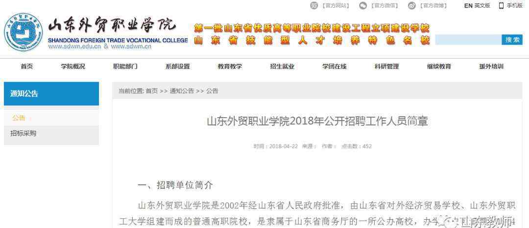Switch to EN 英文版 English version
This screenshot has width=529, height=228.
point(477,5)
